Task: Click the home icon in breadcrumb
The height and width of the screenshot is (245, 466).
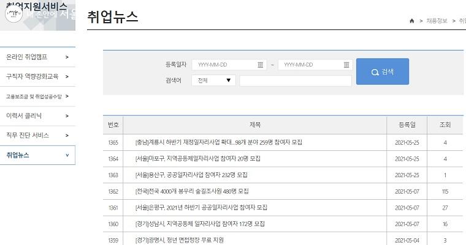Action: pos(411,21)
